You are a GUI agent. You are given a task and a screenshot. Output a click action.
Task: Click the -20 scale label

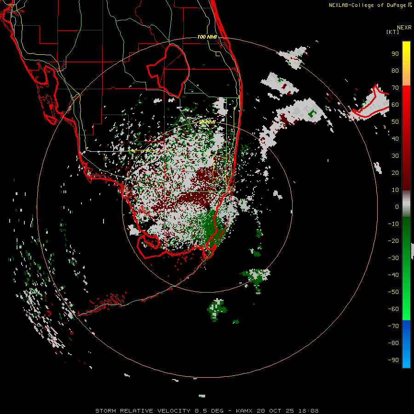point(393,241)
